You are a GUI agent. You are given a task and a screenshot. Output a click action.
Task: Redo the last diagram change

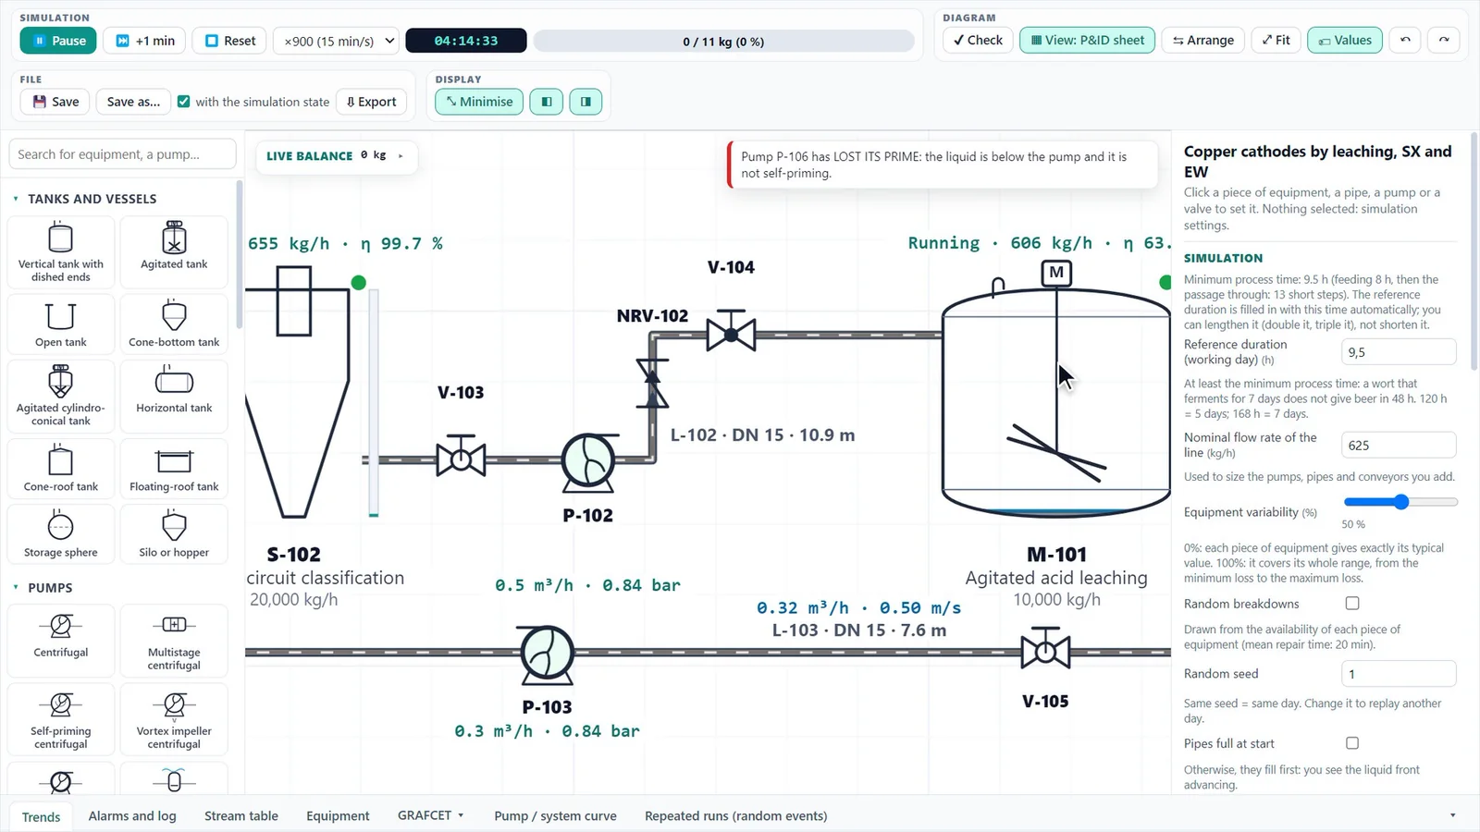coord(1444,40)
